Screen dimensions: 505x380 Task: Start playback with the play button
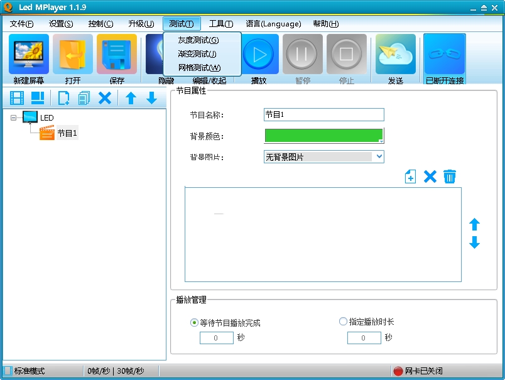(x=259, y=54)
